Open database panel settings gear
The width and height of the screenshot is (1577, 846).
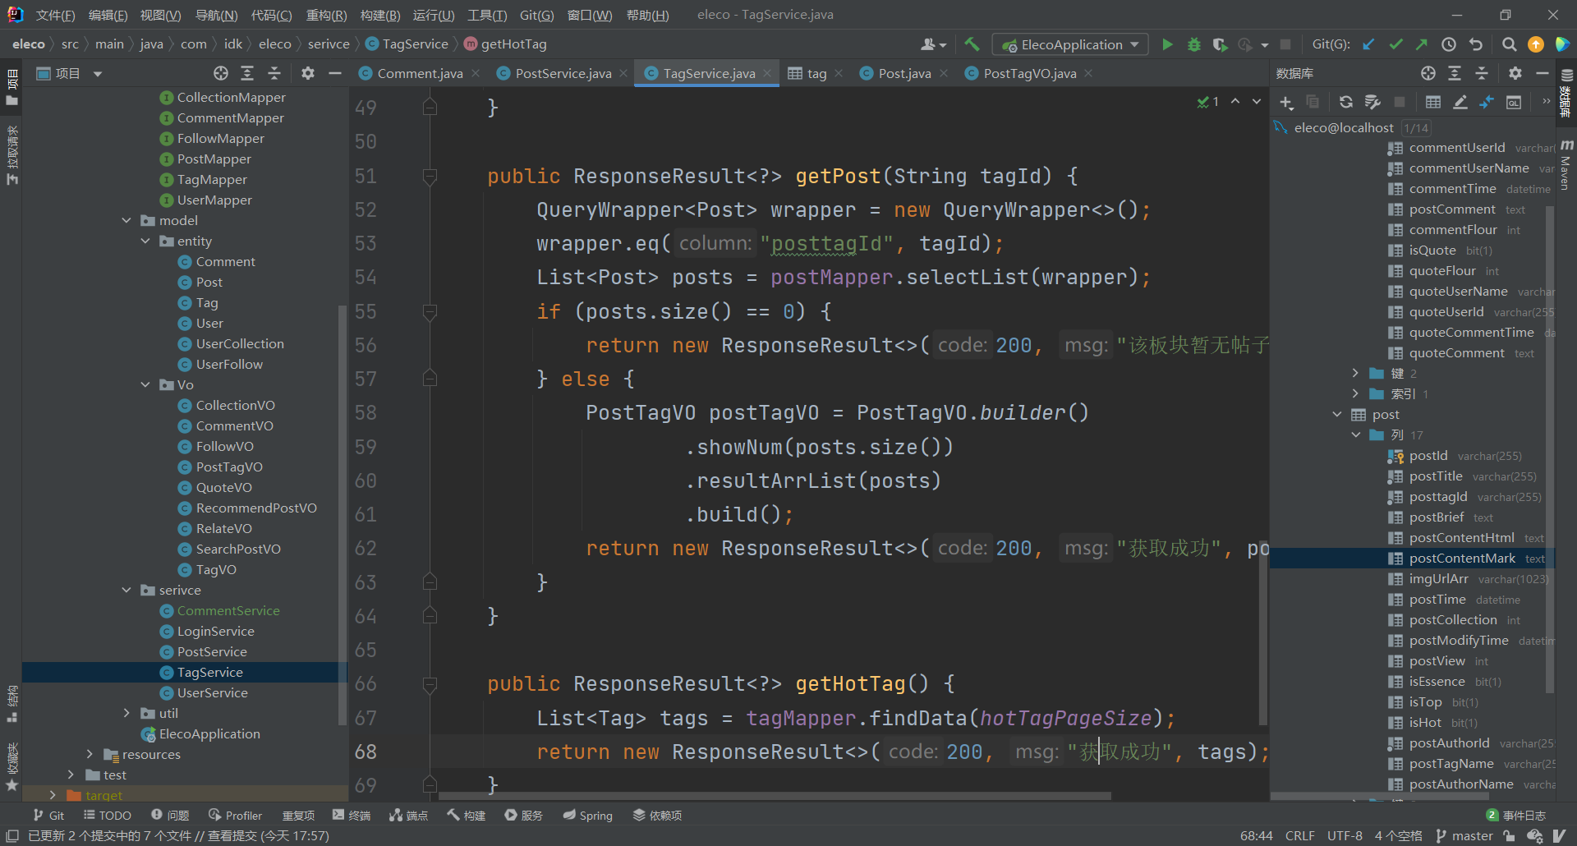1515,73
